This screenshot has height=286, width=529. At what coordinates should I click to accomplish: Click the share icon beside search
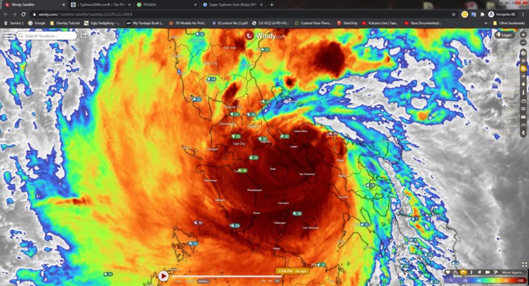point(84,35)
